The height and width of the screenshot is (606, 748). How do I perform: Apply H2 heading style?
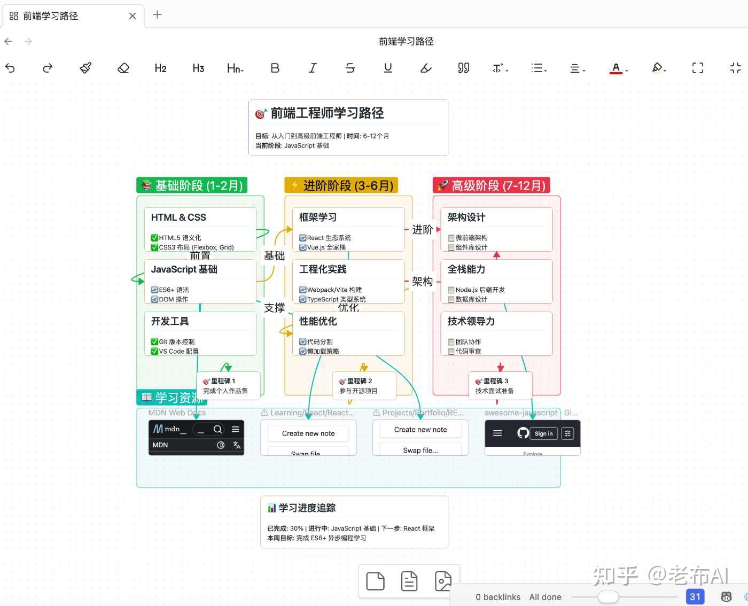pyautogui.click(x=160, y=68)
